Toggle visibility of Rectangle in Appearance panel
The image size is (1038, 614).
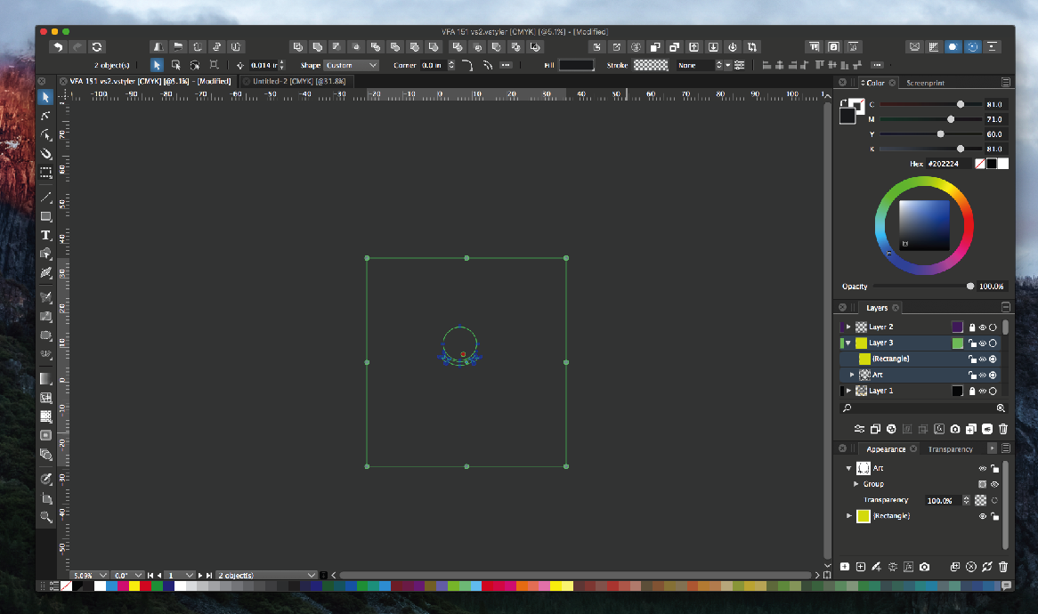click(x=983, y=516)
